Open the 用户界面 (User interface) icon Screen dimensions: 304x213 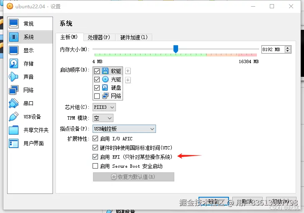(14, 143)
